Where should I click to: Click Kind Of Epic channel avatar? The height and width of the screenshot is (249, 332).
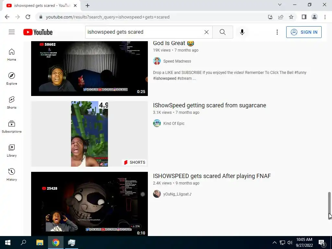157,123
